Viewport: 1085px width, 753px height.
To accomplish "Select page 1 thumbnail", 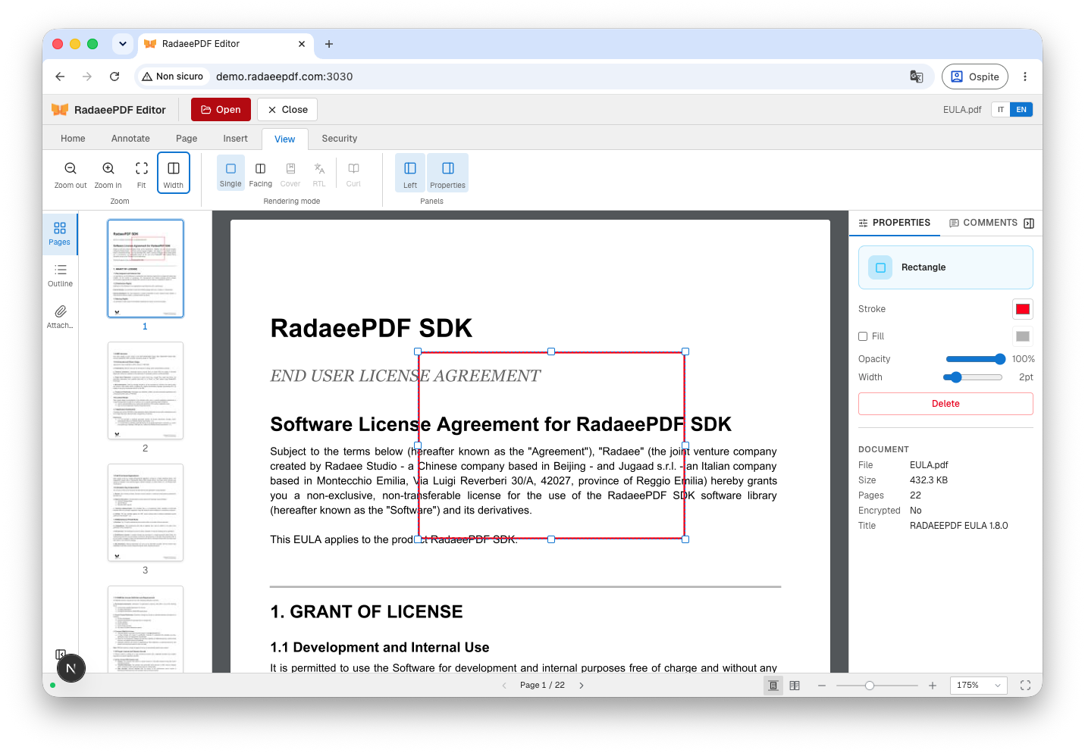I will click(146, 268).
